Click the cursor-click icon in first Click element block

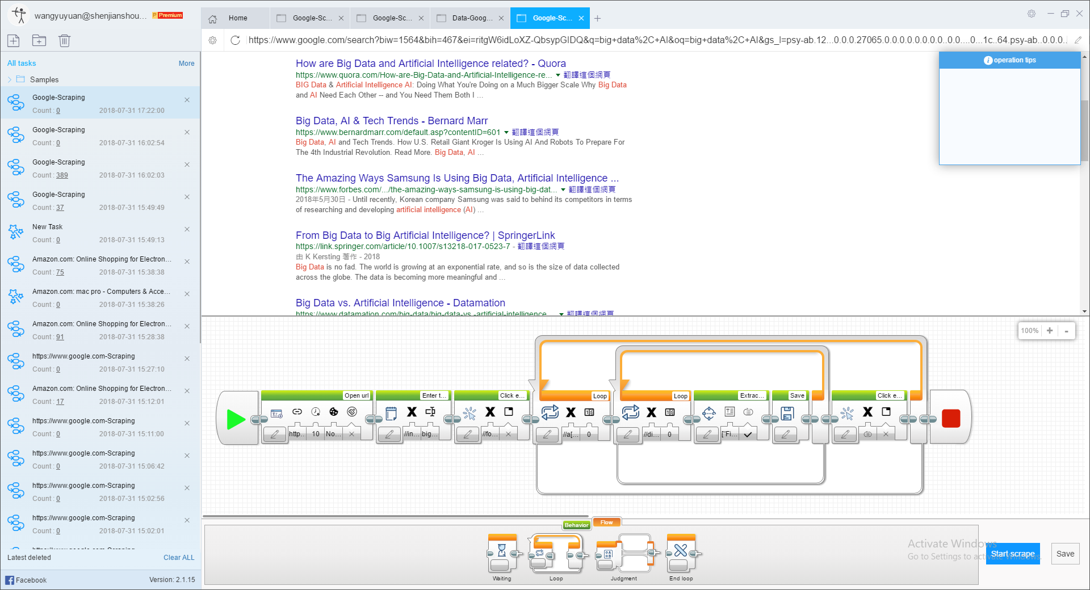[x=469, y=413]
